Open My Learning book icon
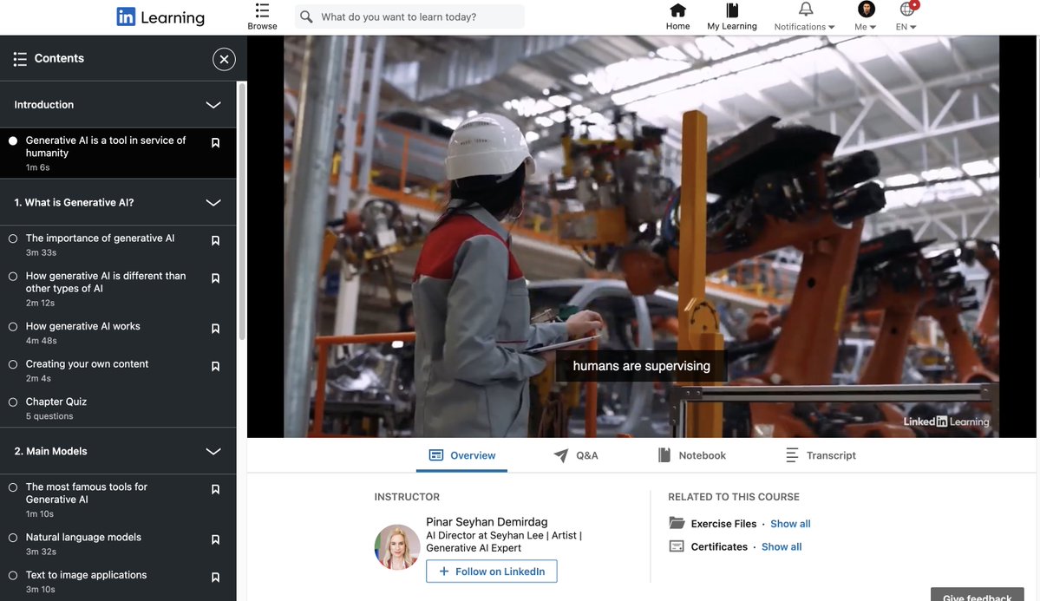1040x601 pixels. tap(732, 10)
